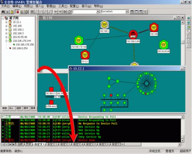Viewport: 192px width, 154px height.
Task: Switch to the 自定义4 event log tab
Action: click(x=78, y=144)
